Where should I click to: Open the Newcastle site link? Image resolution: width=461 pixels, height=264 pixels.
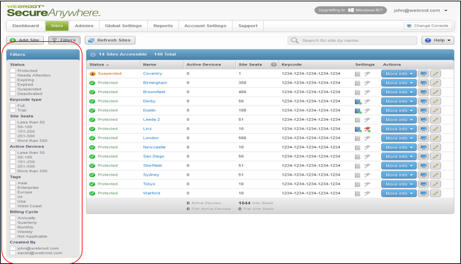coord(154,147)
